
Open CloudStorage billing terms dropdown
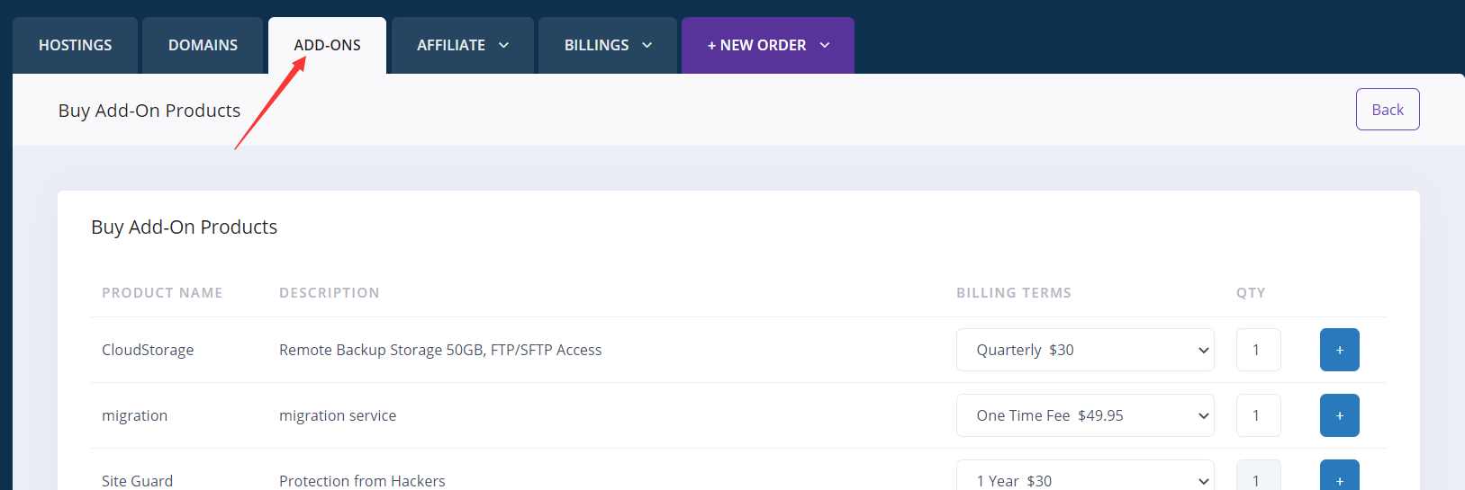click(1084, 350)
